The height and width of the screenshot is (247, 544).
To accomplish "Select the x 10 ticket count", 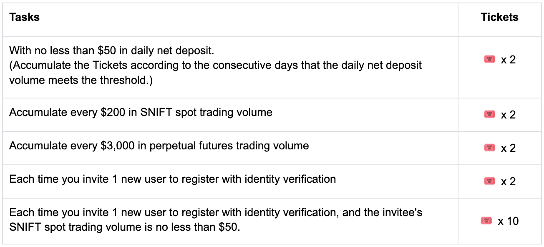I will point(508,221).
